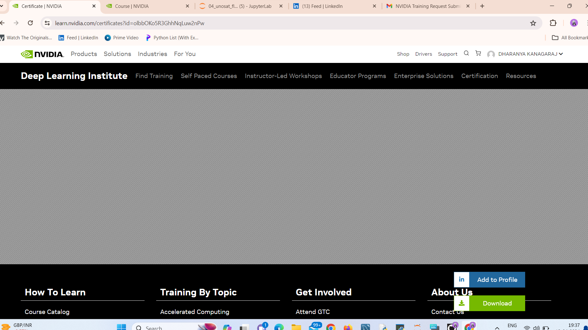Open the Python List bookmark

172,38
